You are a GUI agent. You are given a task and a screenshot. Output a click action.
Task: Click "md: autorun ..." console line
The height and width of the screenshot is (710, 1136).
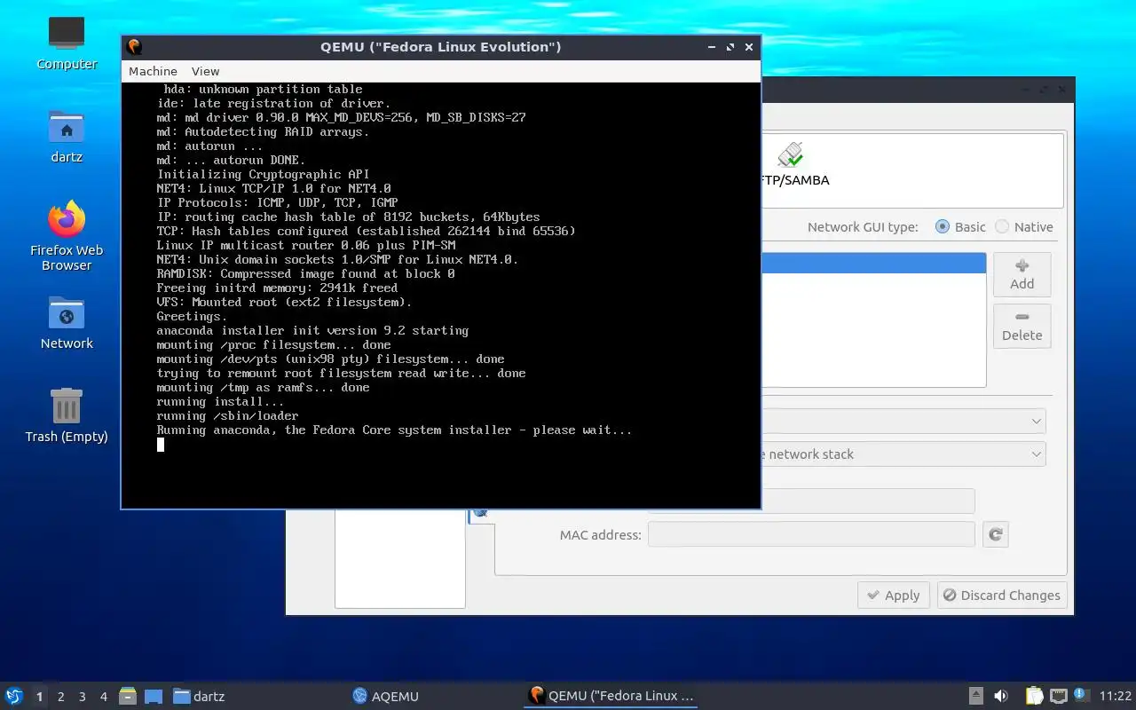pyautogui.click(x=209, y=146)
